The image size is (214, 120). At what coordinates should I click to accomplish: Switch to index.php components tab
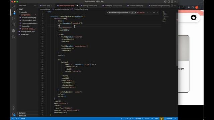[113, 6]
